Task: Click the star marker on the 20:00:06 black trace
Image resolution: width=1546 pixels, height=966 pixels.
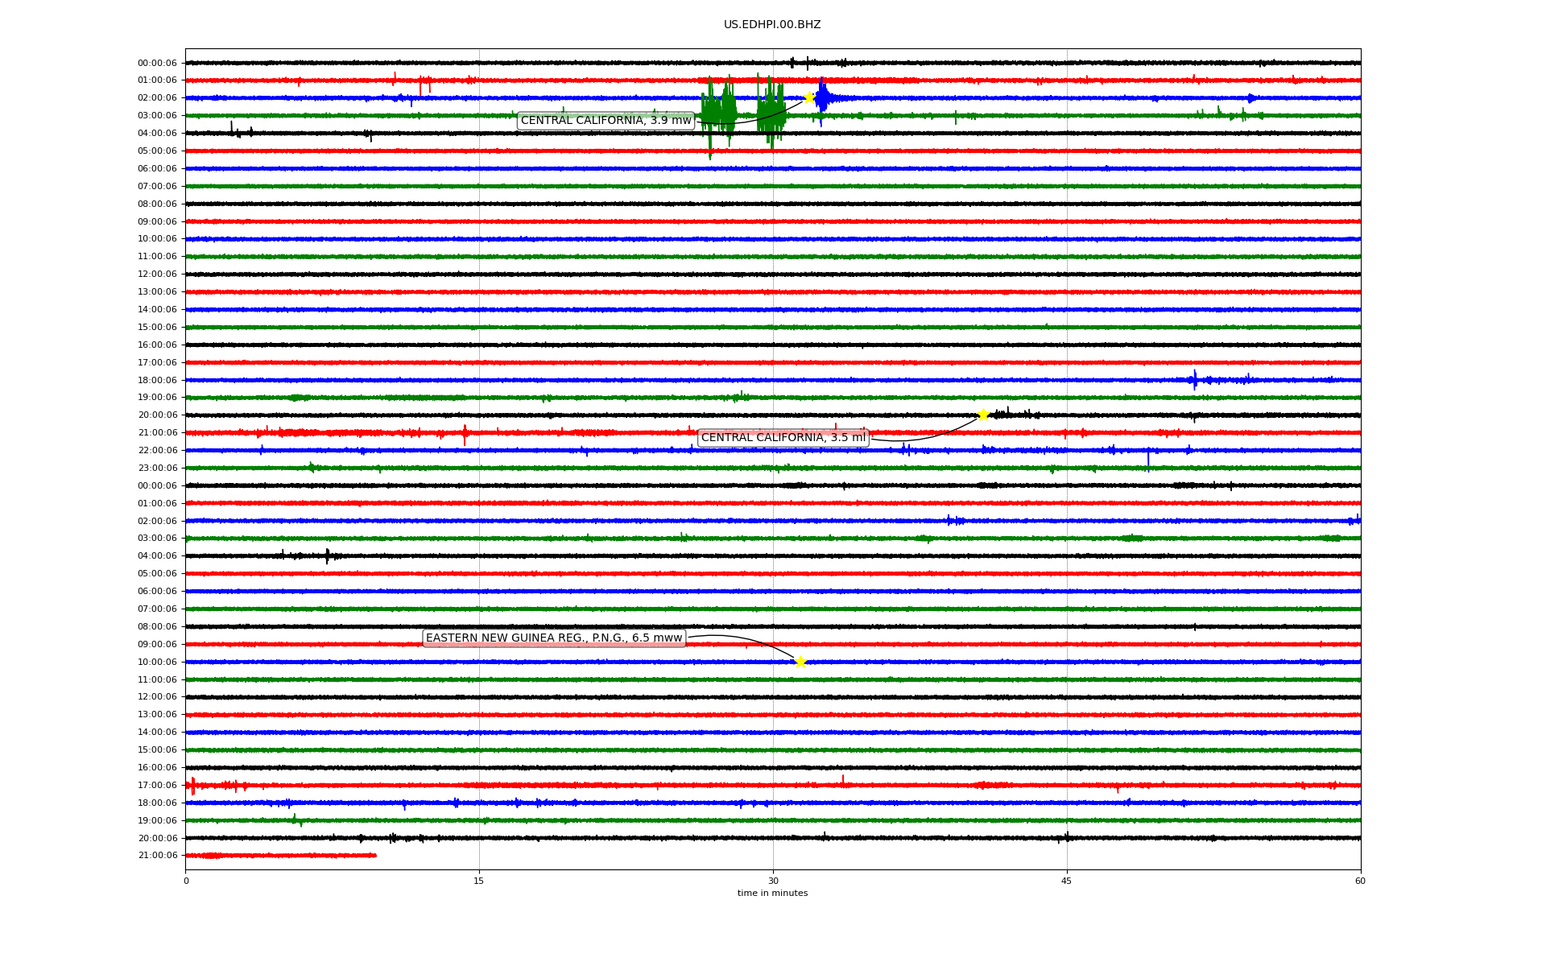Action: pos(983,415)
